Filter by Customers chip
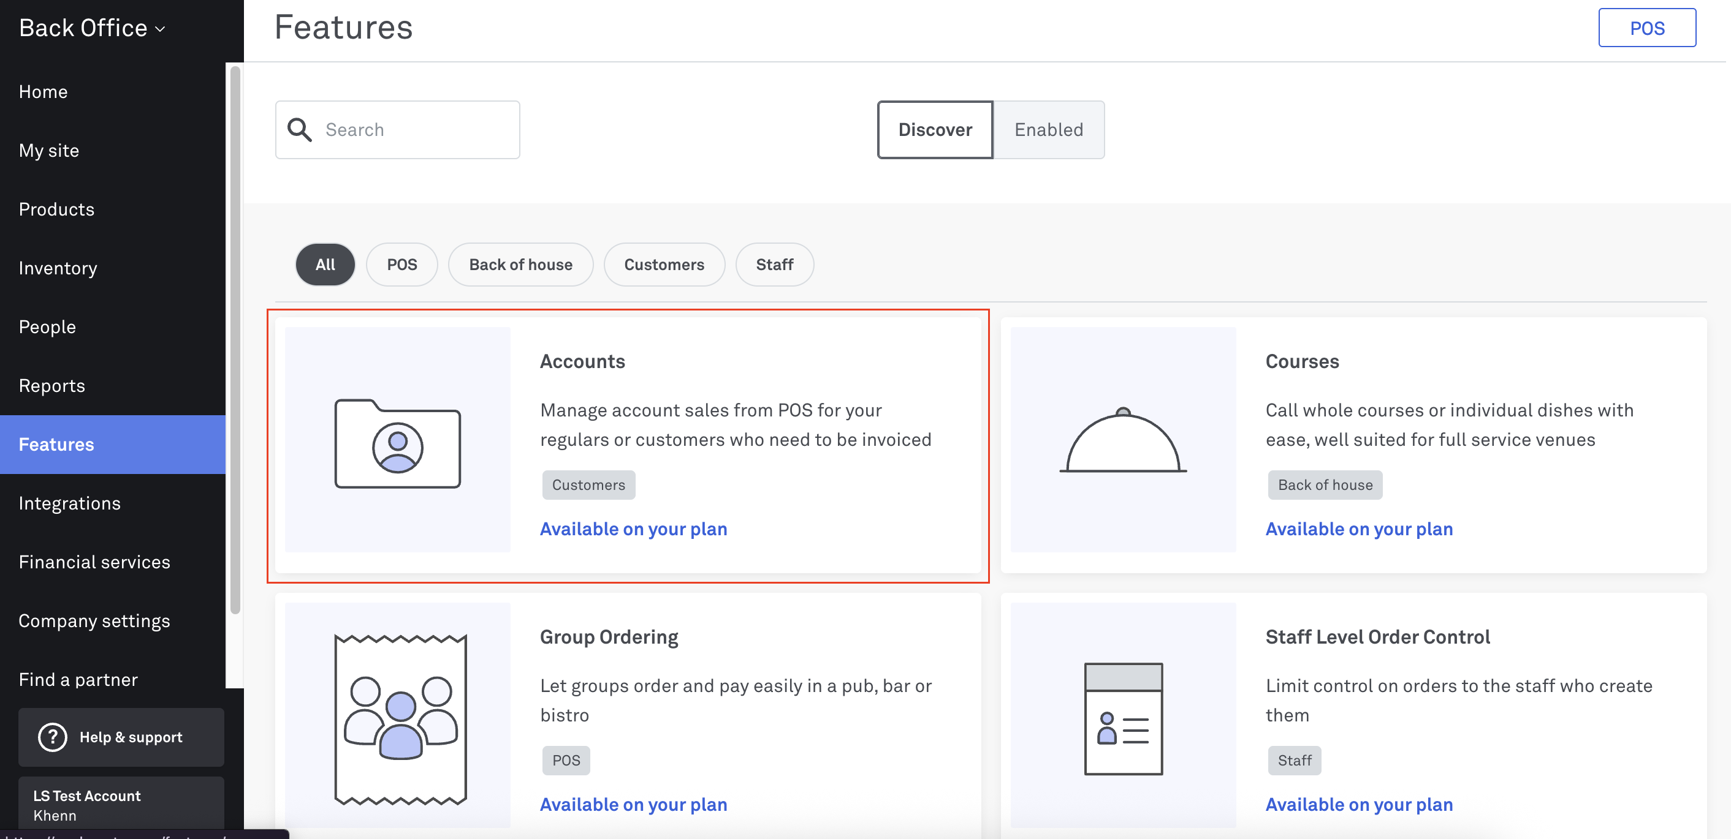The width and height of the screenshot is (1731, 839). coord(664,265)
